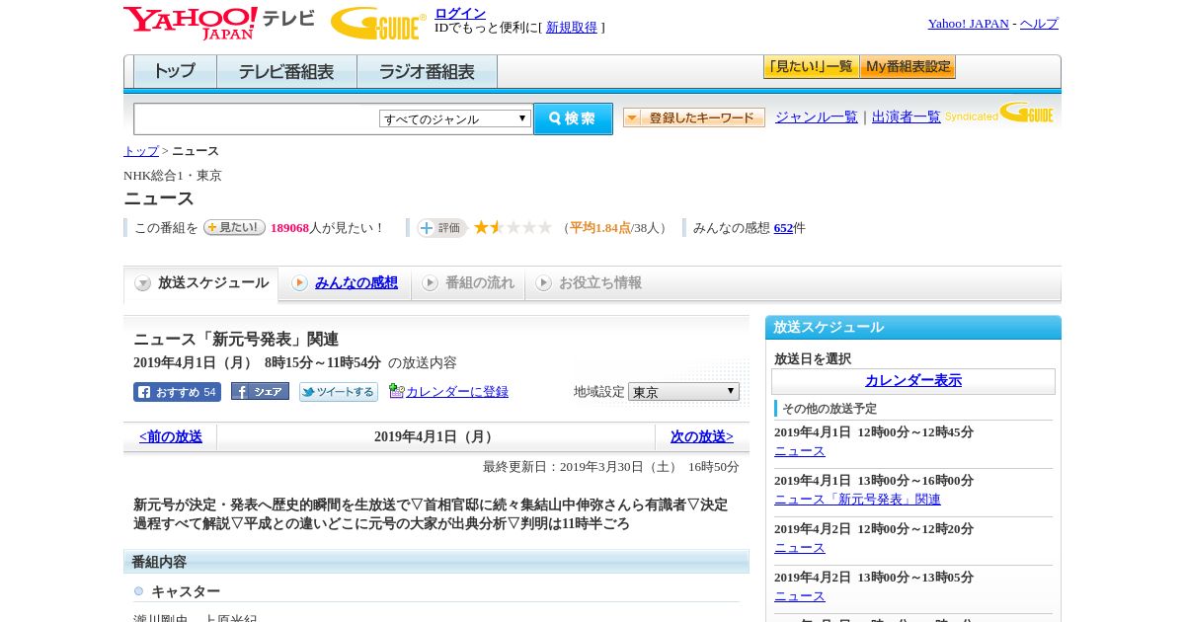Click arrow icon beside 放送スケジュール tab

(143, 283)
